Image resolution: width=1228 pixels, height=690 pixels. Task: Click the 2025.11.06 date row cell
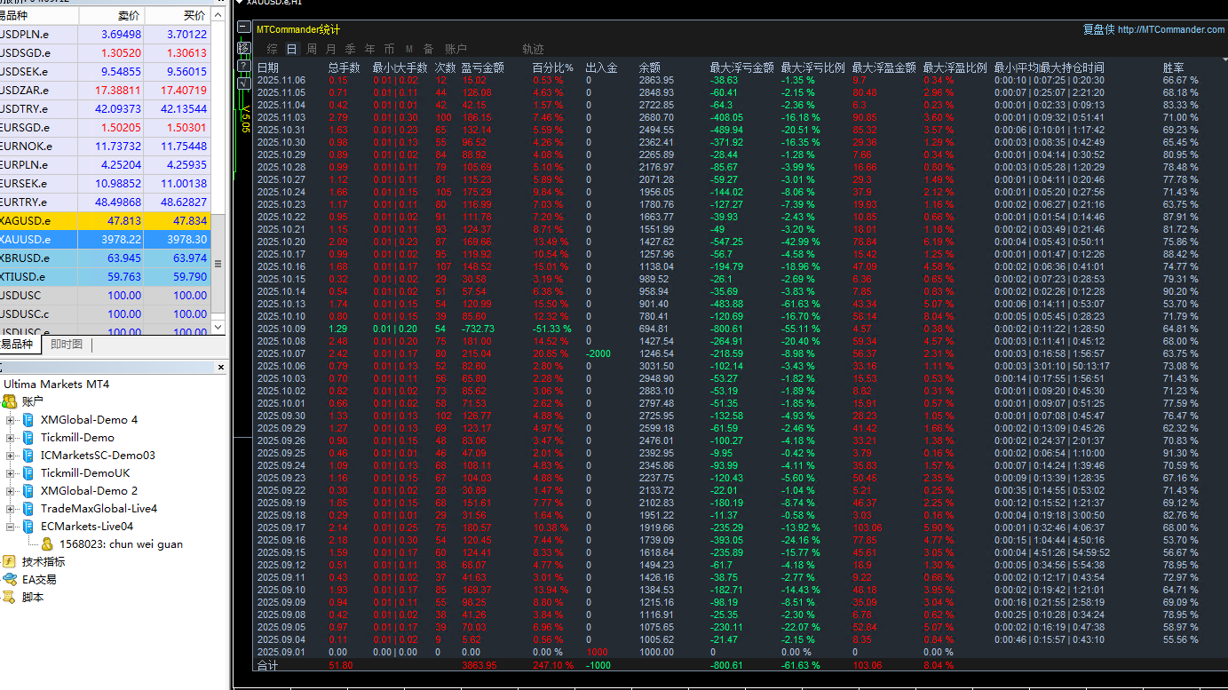point(281,80)
